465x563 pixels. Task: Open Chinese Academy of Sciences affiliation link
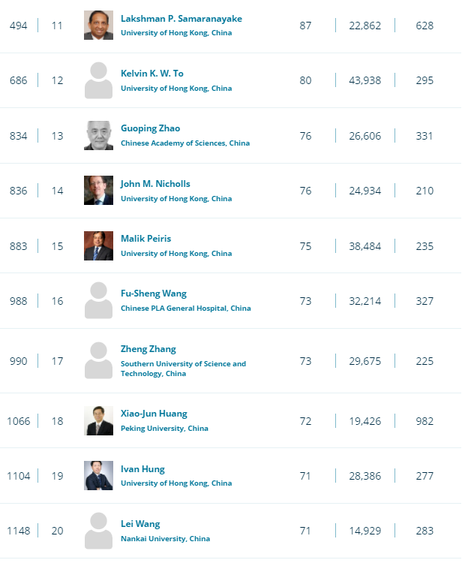(185, 143)
